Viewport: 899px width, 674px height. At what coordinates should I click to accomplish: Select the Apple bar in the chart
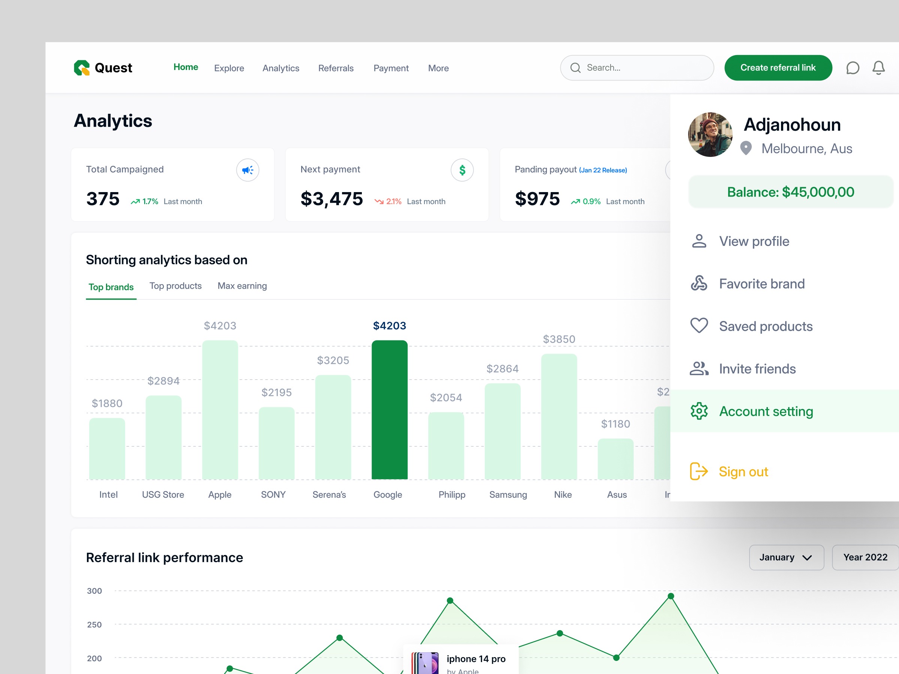(x=220, y=410)
